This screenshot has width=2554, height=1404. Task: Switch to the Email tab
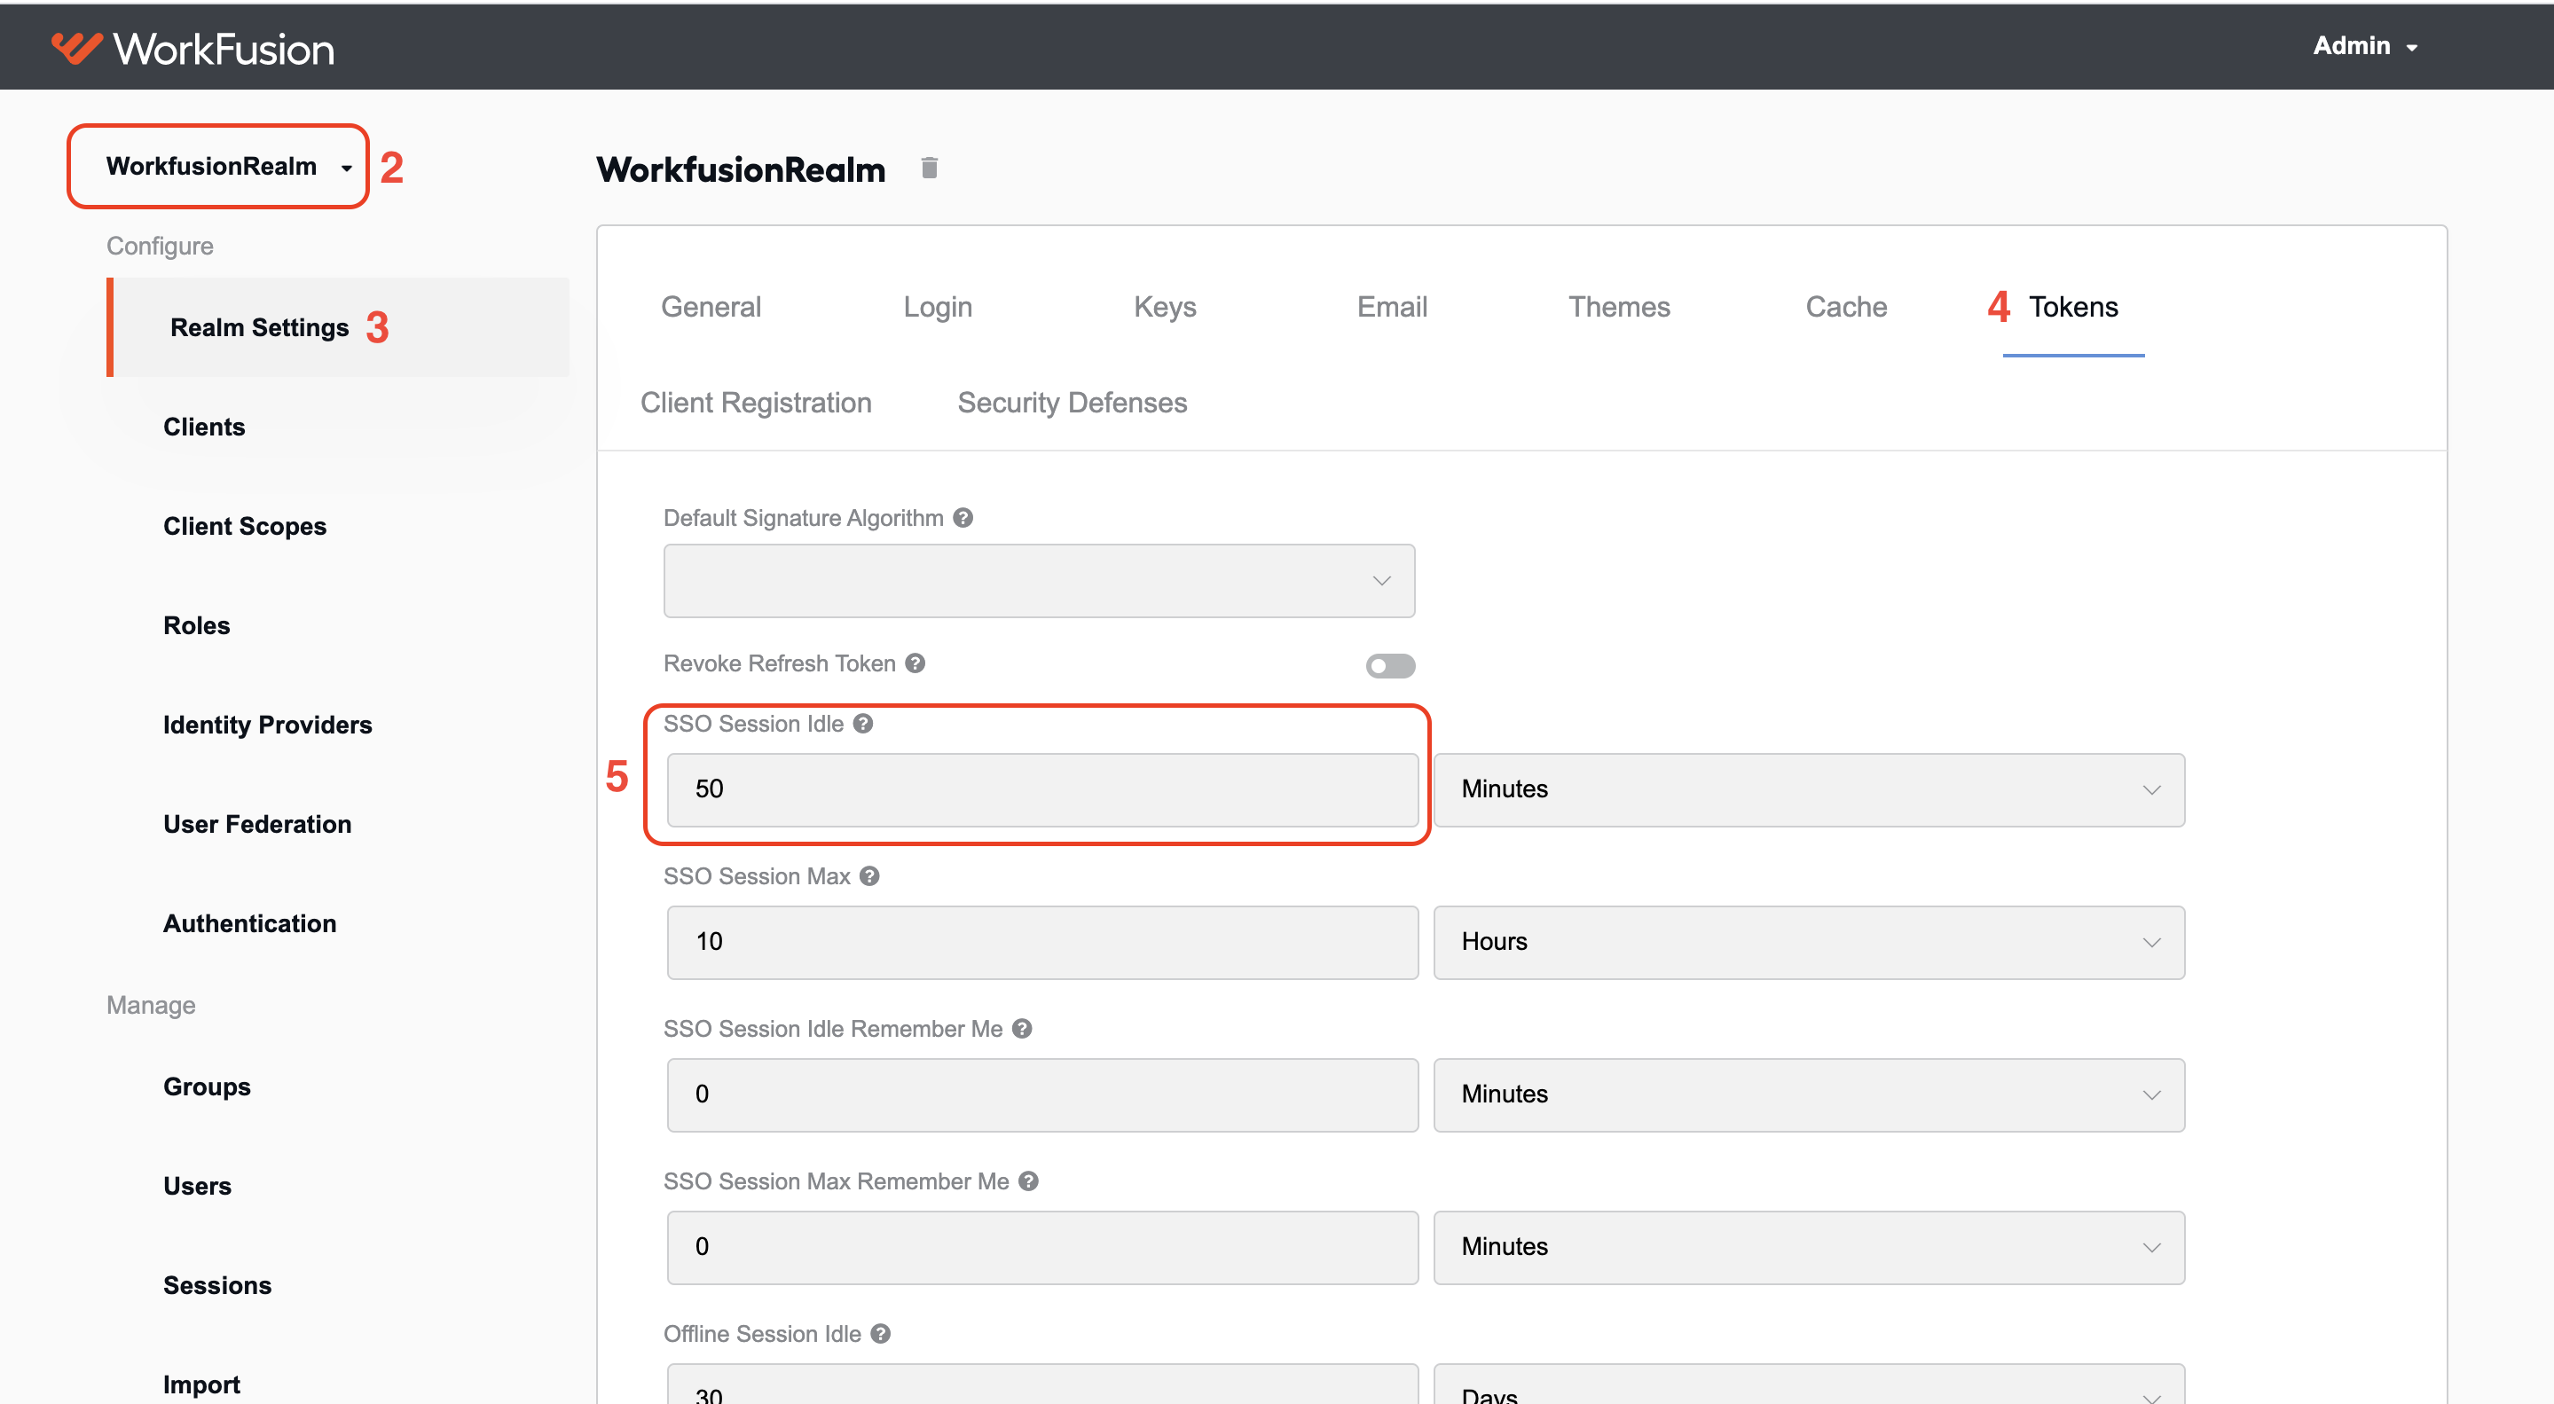coord(1391,308)
